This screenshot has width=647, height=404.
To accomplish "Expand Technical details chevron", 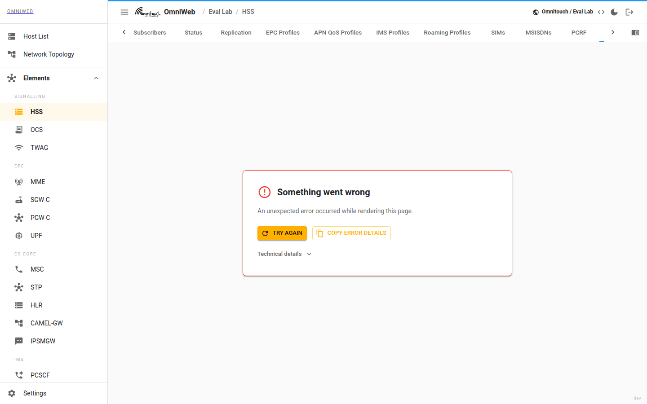I will click(x=309, y=254).
